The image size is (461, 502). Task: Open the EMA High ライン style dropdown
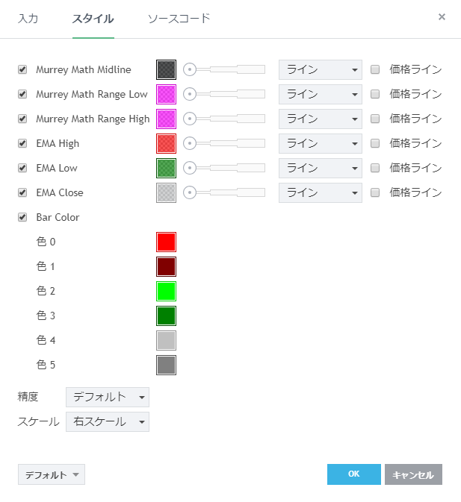point(320,143)
